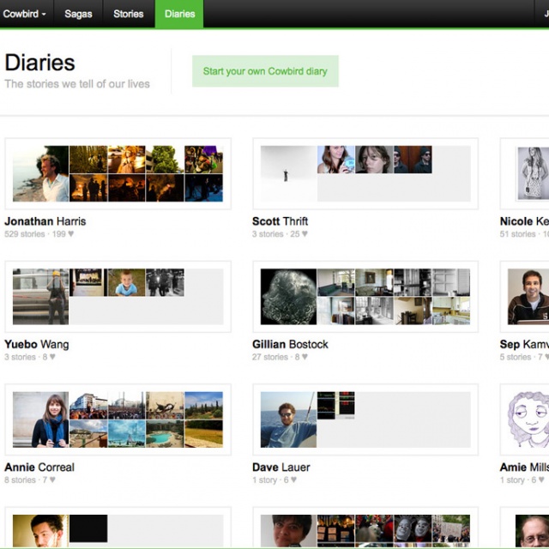Click 'The stories we tell of our lives' subtitle

click(77, 84)
